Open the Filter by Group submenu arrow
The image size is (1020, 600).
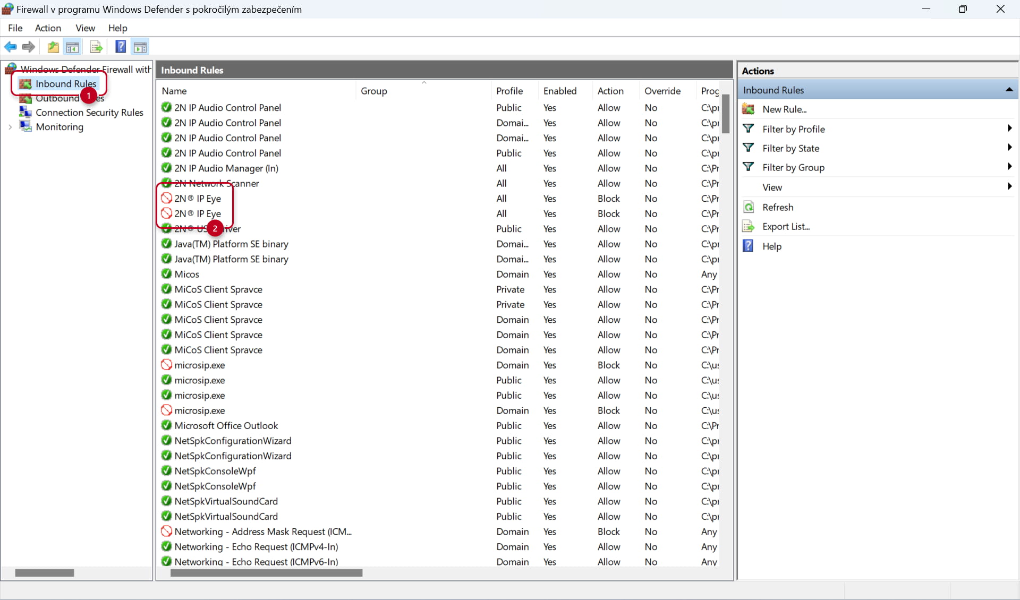coord(1009,167)
